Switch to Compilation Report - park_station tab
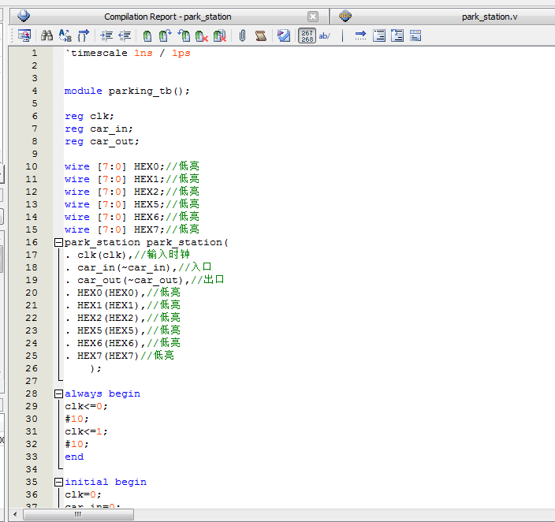Viewport: 555px width, 522px height. [167, 17]
